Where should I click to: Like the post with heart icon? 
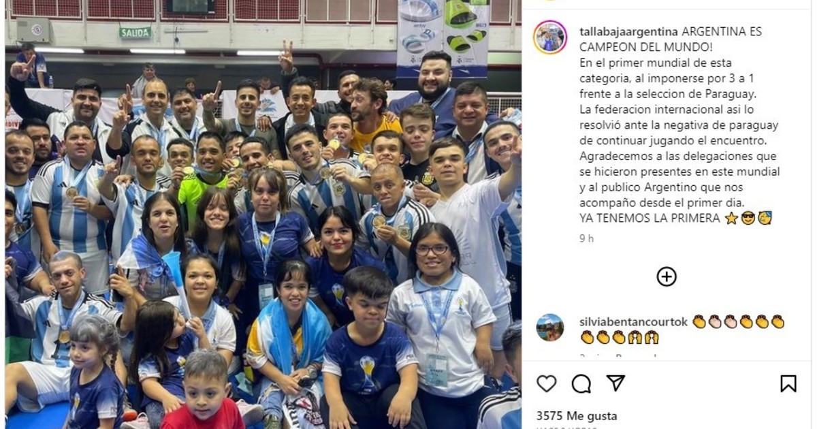point(547,383)
